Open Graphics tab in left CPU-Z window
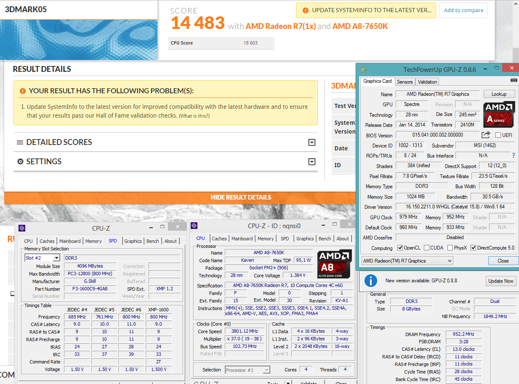The image size is (519, 384). pos(133,241)
